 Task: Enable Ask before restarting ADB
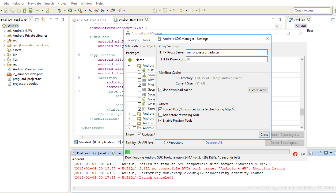pyautogui.click(x=160, y=115)
